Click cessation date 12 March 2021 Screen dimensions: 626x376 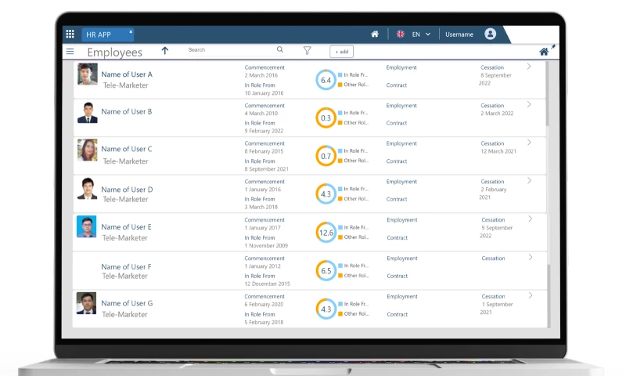498,151
